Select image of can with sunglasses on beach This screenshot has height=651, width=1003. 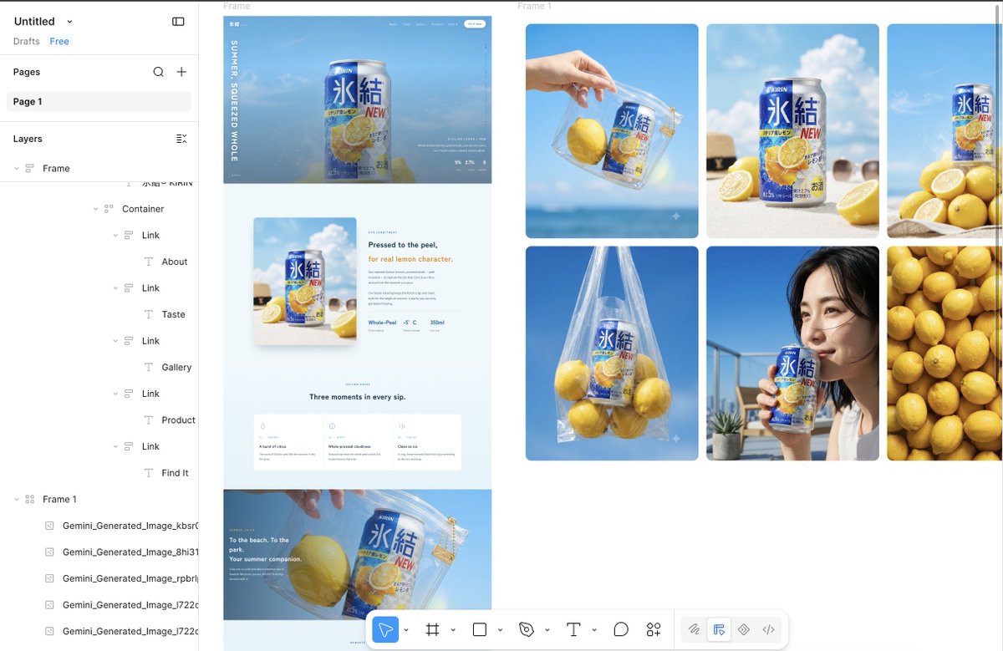(792, 131)
